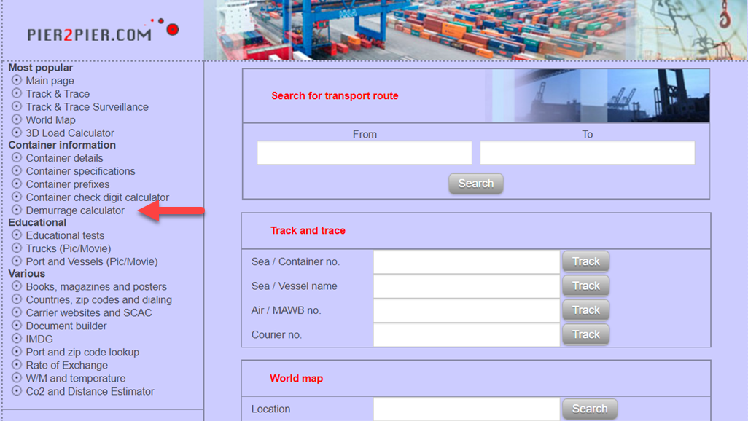Open Track & Trace Surveillance page
Screen dimensions: 748x421
[87, 107]
